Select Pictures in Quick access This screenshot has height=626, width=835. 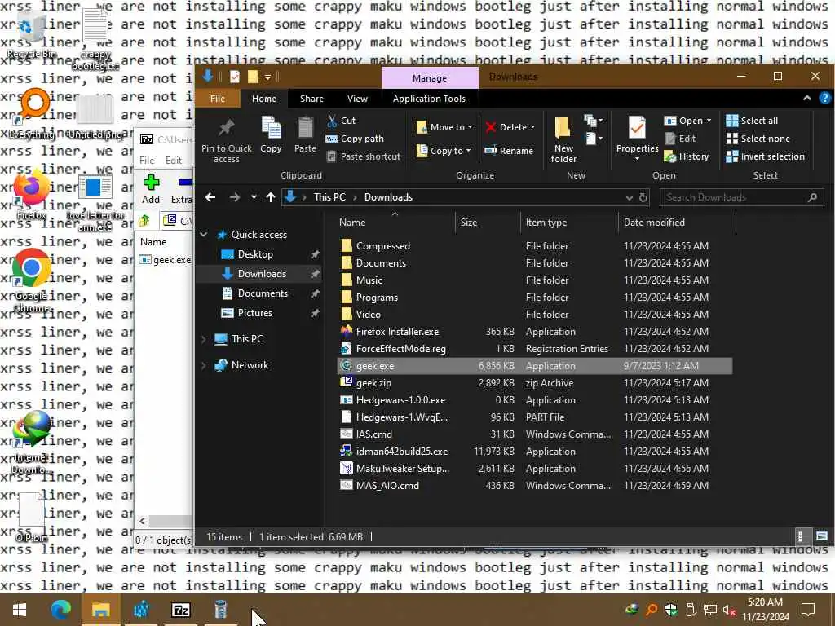click(254, 313)
